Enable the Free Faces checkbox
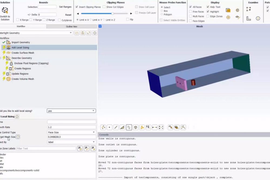 [190, 12]
